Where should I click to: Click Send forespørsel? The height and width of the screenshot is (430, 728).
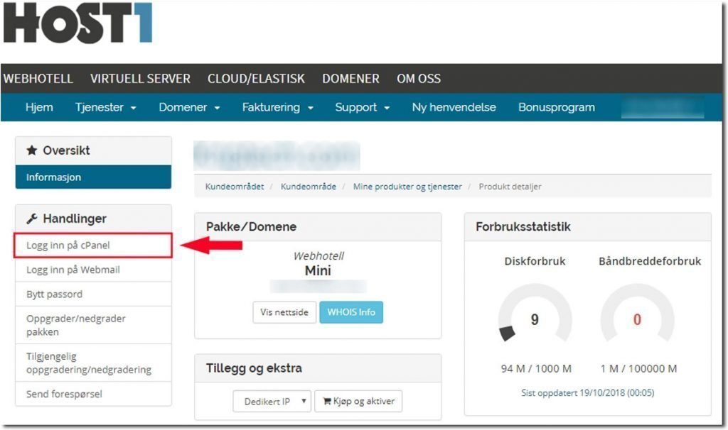pos(93,394)
